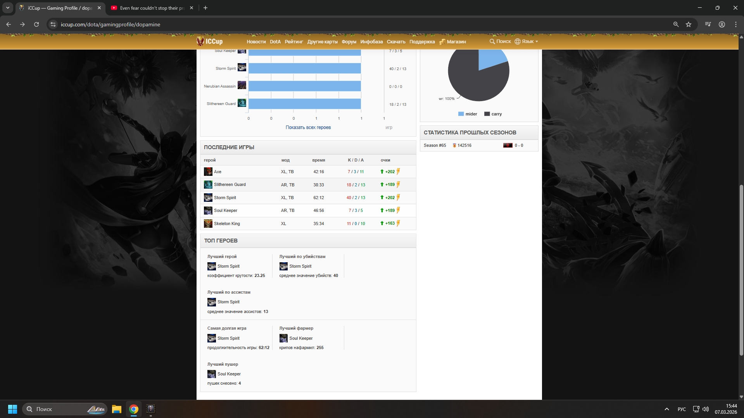
Task: Open the taskbar clock and date
Action: (726, 409)
